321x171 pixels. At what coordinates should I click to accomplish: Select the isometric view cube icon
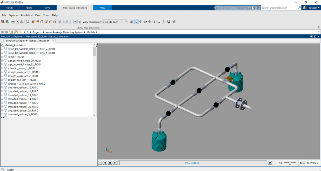click(x=59, y=22)
